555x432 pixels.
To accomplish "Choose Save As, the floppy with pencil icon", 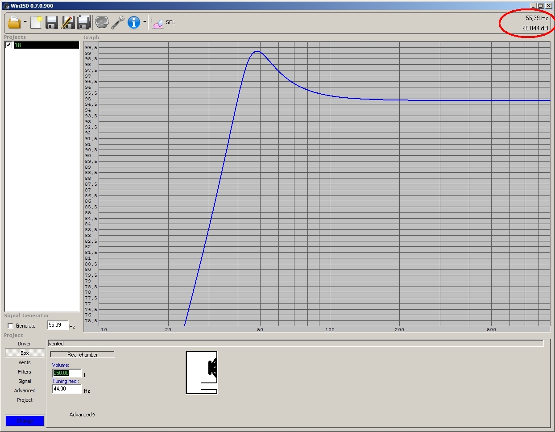I will pos(68,22).
